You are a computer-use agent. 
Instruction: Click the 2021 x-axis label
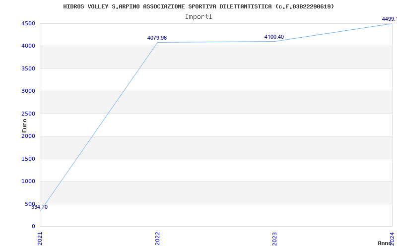tap(40, 239)
